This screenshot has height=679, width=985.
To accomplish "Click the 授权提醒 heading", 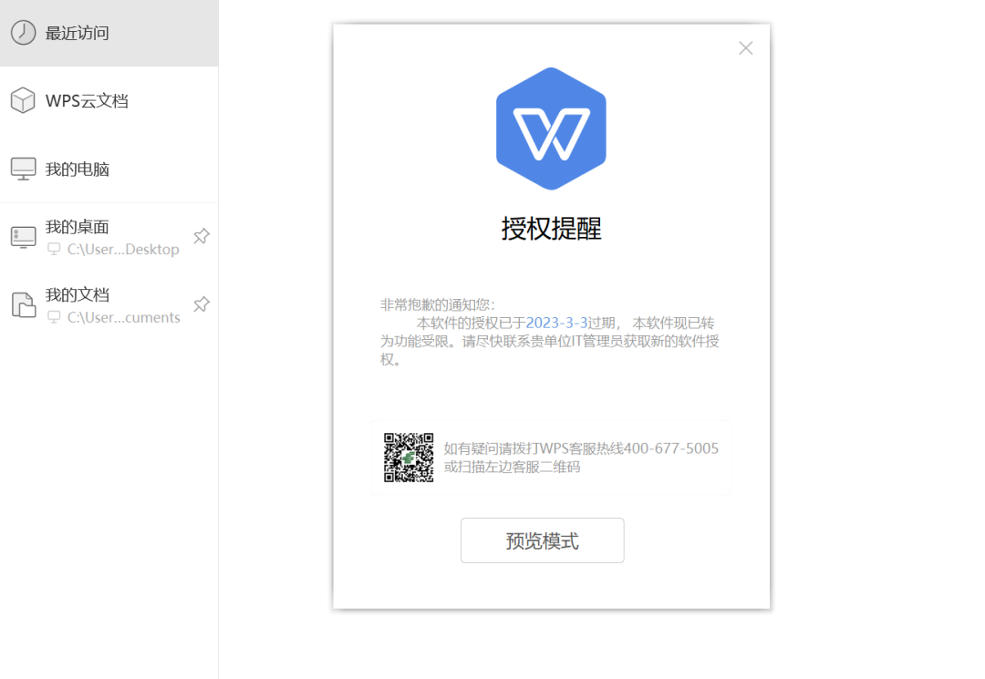I will coord(551,229).
